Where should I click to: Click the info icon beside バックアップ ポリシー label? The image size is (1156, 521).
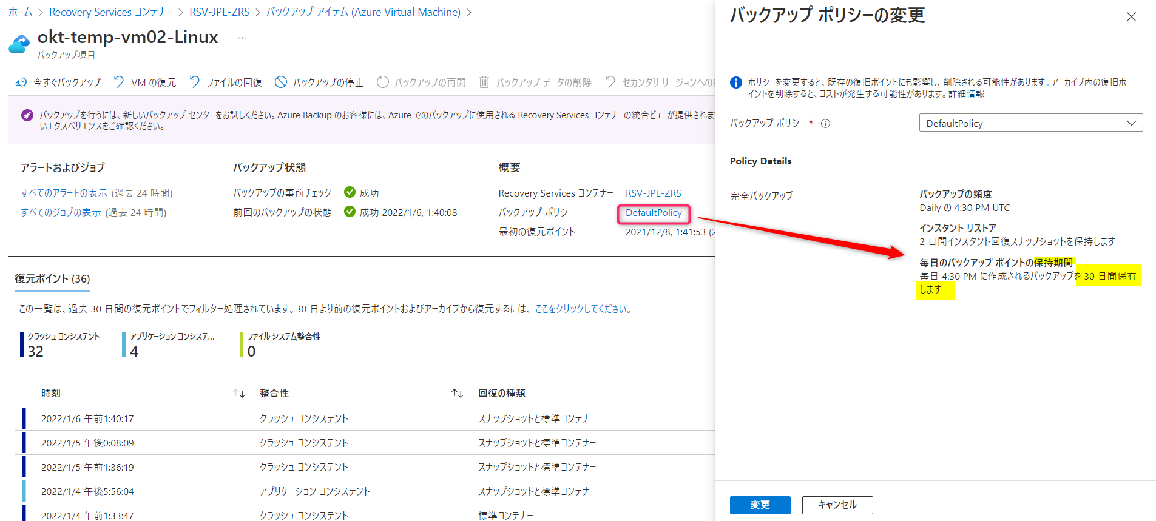tap(825, 123)
